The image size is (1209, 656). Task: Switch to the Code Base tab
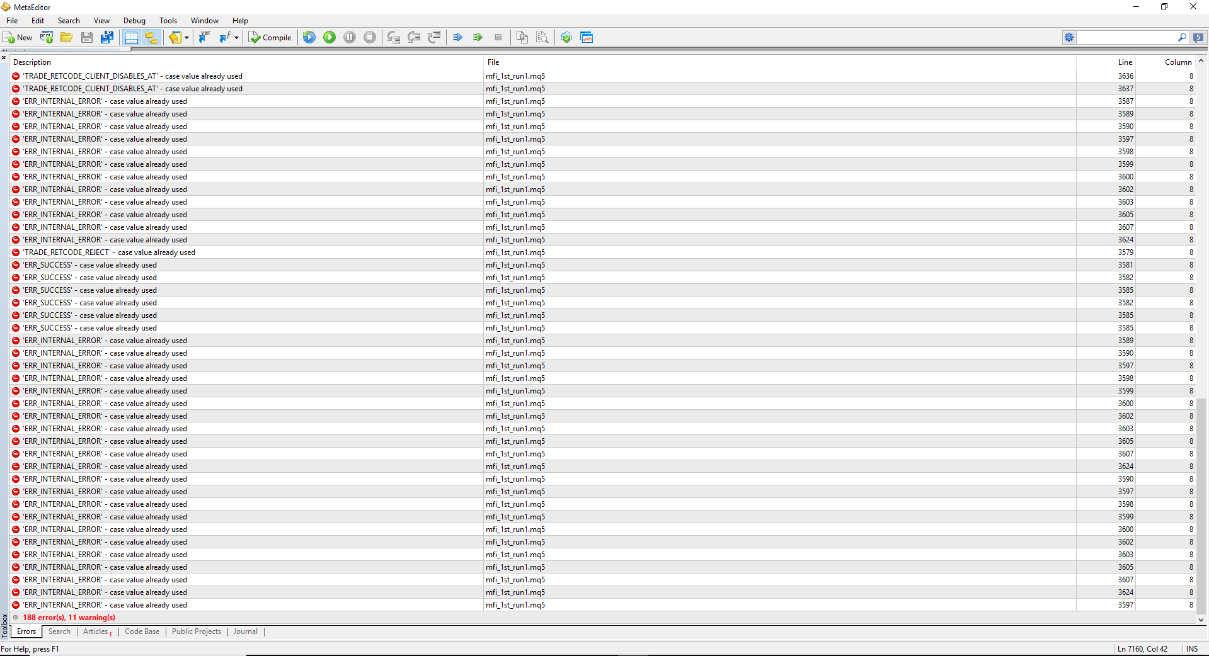tap(142, 631)
